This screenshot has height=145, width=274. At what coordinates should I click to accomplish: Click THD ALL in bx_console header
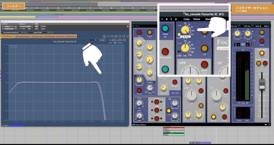click(x=247, y=26)
